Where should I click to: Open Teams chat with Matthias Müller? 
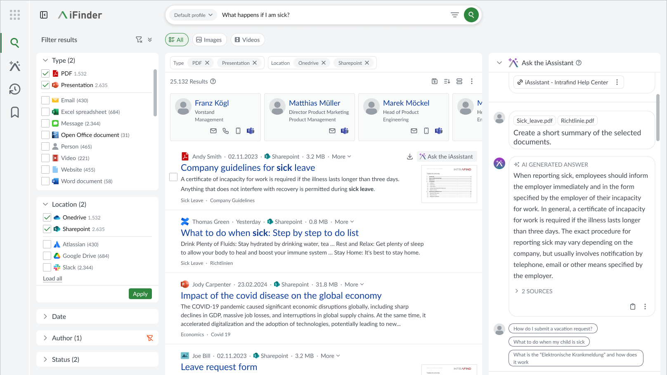(345, 131)
